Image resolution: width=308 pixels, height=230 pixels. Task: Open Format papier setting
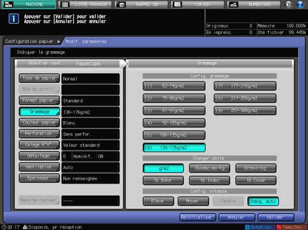39,100
